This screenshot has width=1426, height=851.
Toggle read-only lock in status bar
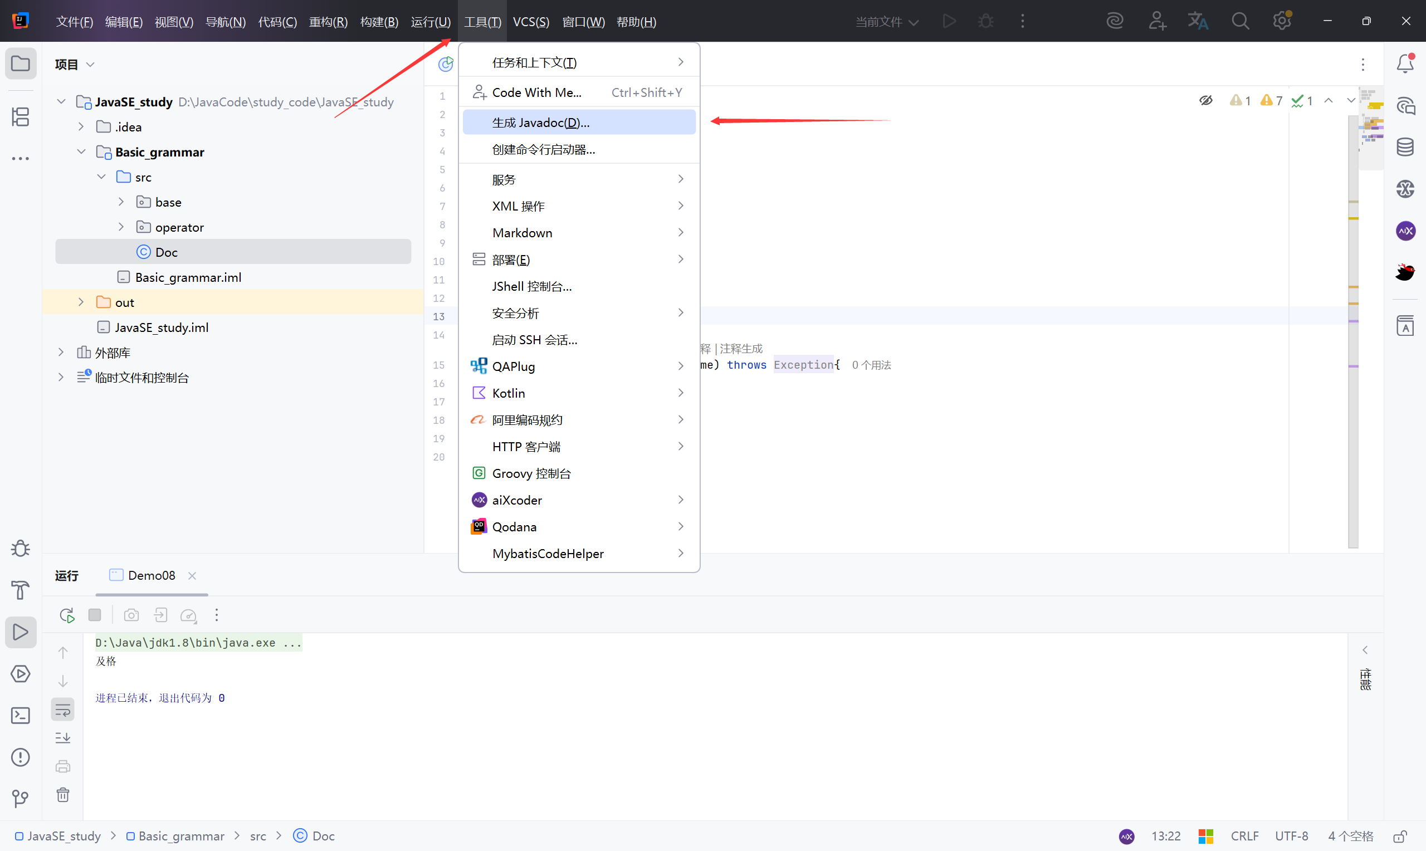[1401, 836]
